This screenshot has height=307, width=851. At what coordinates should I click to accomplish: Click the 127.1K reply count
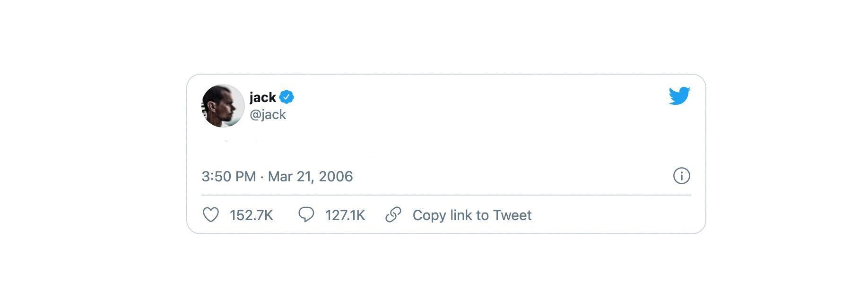[345, 215]
